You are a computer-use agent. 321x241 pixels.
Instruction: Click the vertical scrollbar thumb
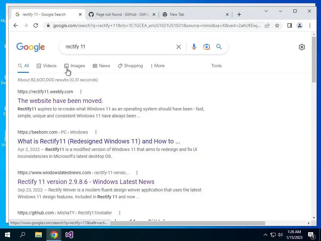pos(314,59)
